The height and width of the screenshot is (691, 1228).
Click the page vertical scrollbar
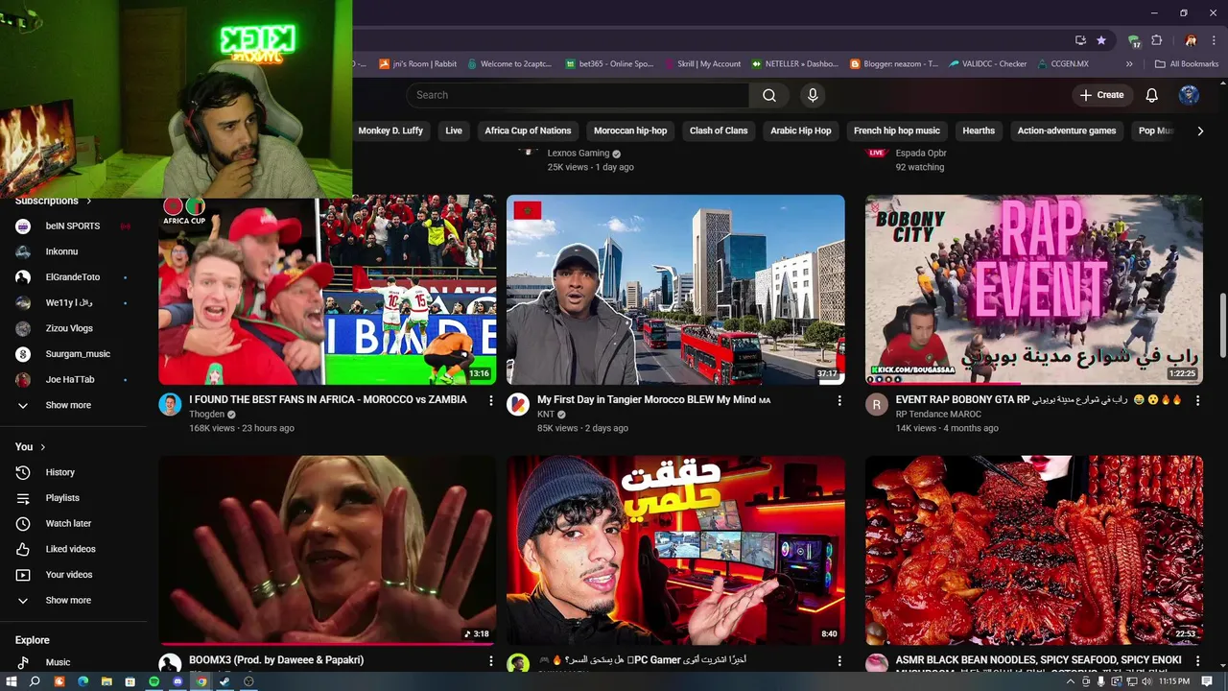tap(1222, 325)
